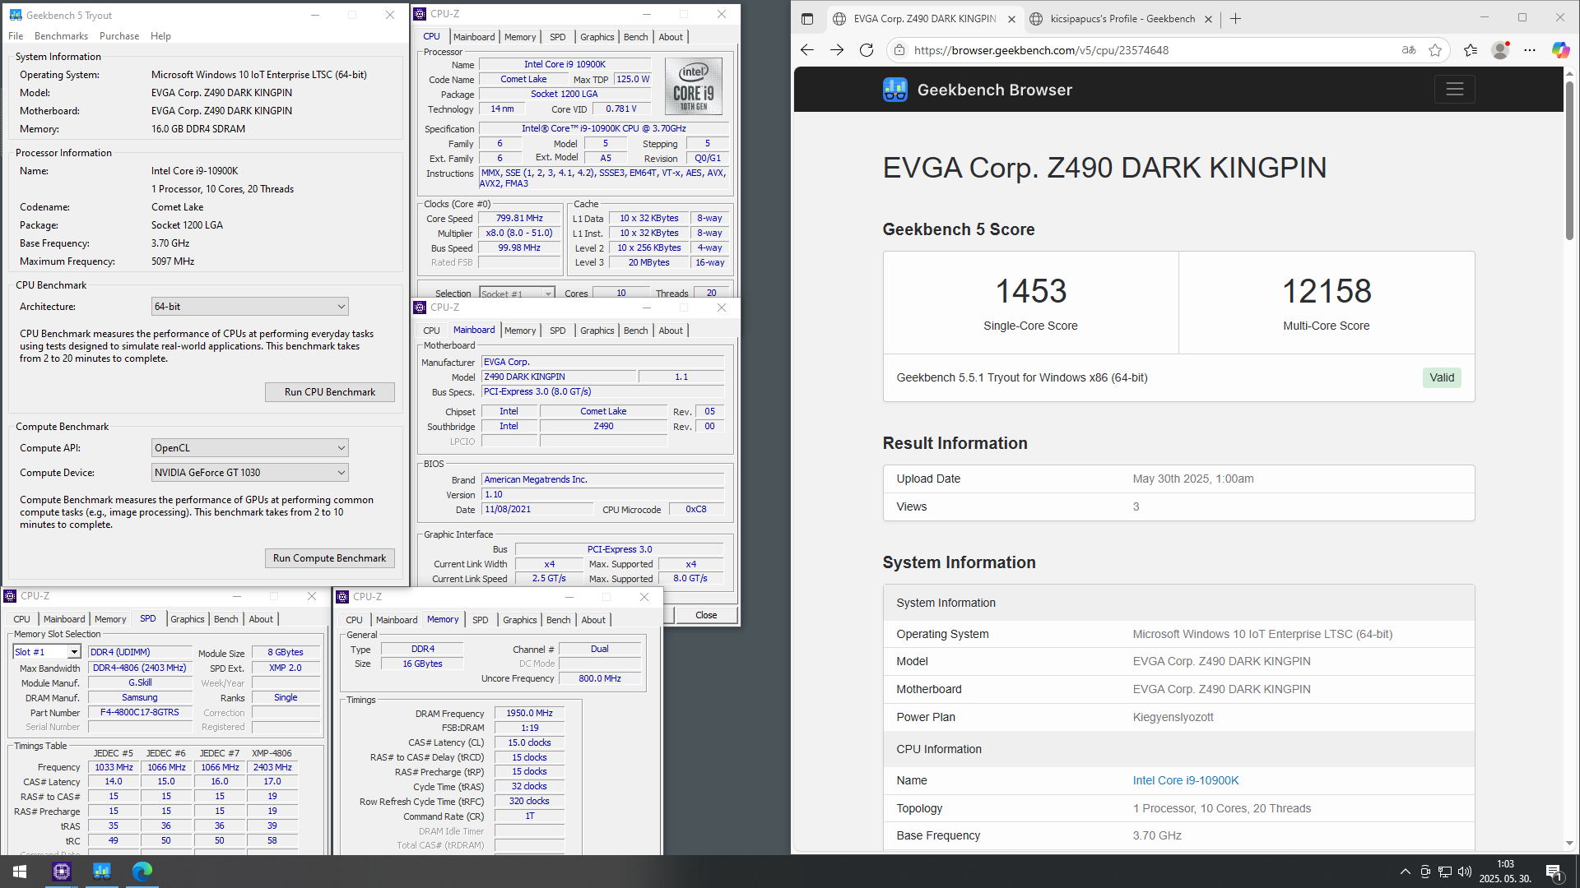Click Run CPU Benchmark button

coord(330,392)
